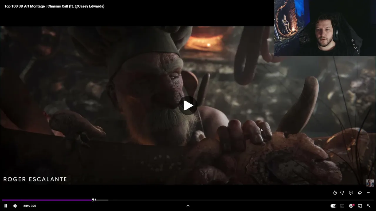Mute the video volume speaker icon

pos(15,206)
